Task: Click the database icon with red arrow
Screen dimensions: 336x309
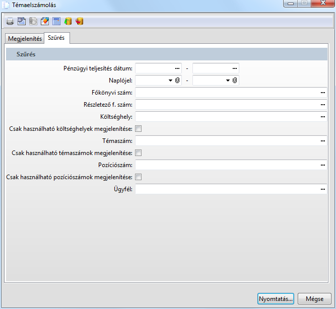Action: point(80,21)
